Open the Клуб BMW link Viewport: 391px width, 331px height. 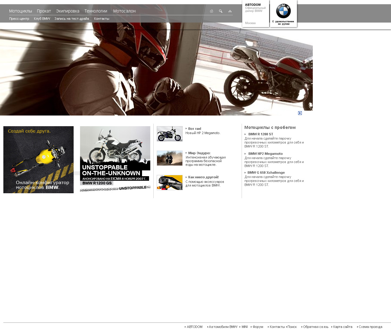pos(42,19)
